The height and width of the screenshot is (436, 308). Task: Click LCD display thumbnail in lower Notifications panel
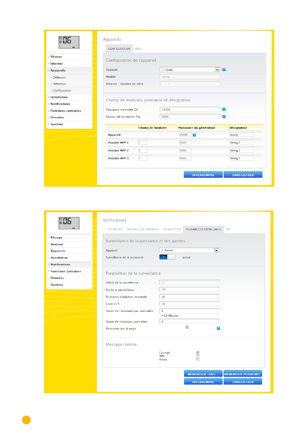69,223
